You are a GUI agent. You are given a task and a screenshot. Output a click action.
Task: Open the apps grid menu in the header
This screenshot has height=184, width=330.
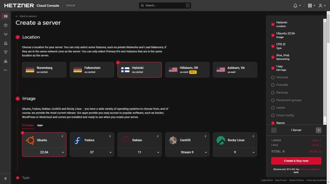click(311, 5)
